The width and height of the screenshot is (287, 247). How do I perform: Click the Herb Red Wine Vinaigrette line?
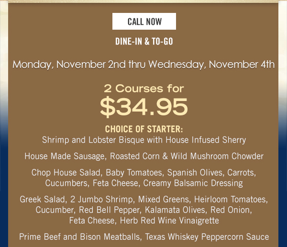pyautogui.click(x=144, y=220)
